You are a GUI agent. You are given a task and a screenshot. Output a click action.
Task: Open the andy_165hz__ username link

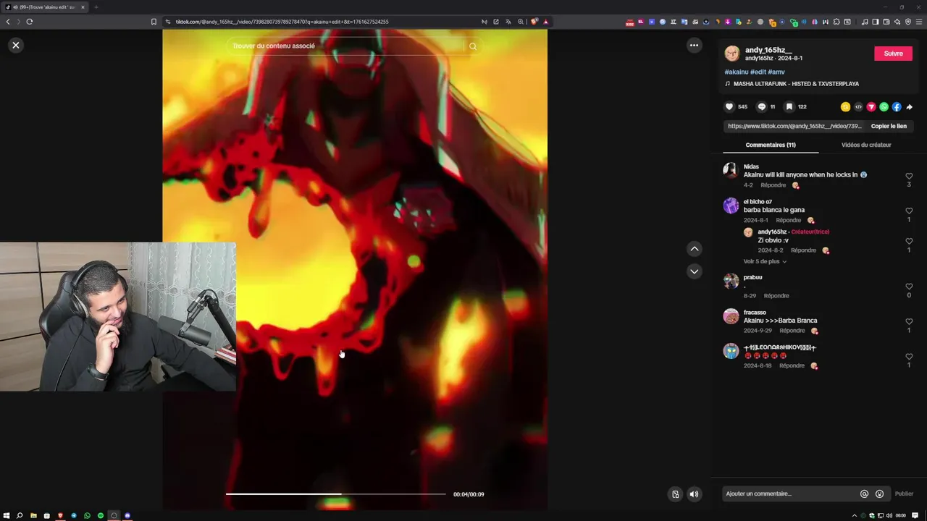768,50
